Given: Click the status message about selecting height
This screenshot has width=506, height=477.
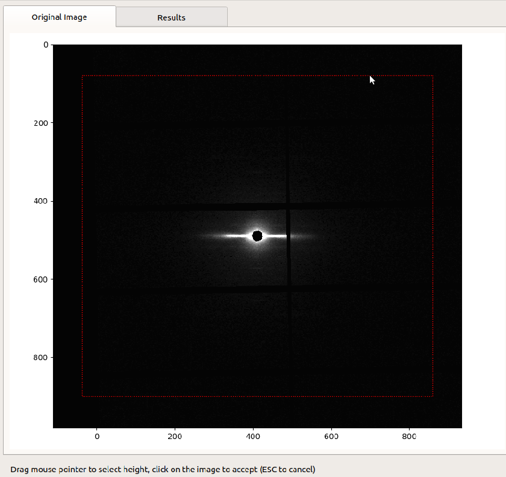Looking at the screenshot, I should coord(163,469).
